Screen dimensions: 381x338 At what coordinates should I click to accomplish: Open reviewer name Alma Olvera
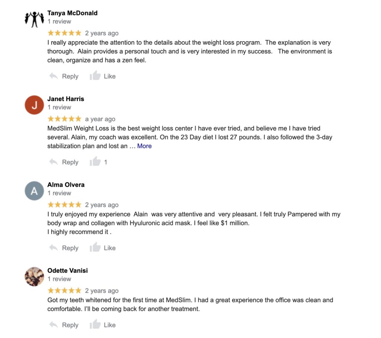[66, 185]
